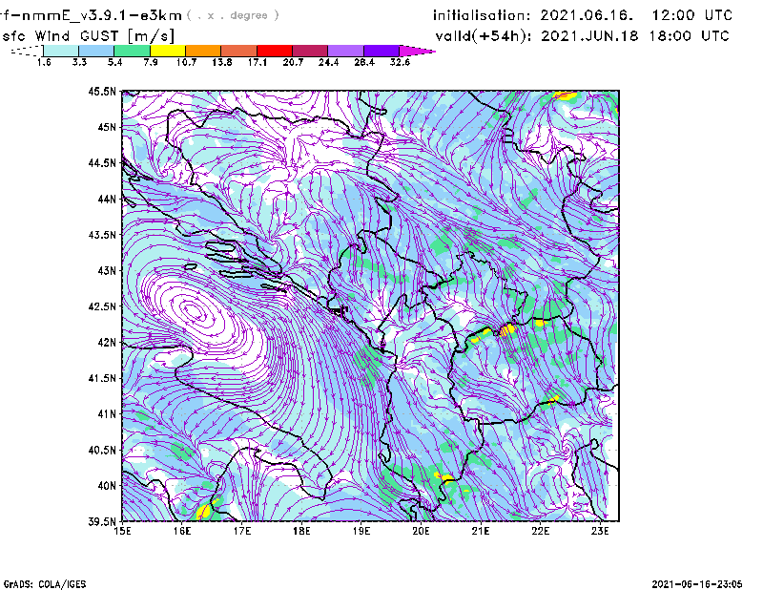The width and height of the screenshot is (763, 590).
Task: Select the yellow 7.9–10.7 legend swatch
Action: click(x=168, y=51)
